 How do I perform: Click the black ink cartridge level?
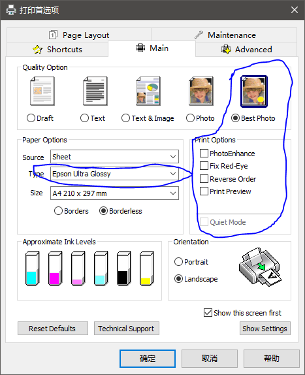click(x=123, y=268)
